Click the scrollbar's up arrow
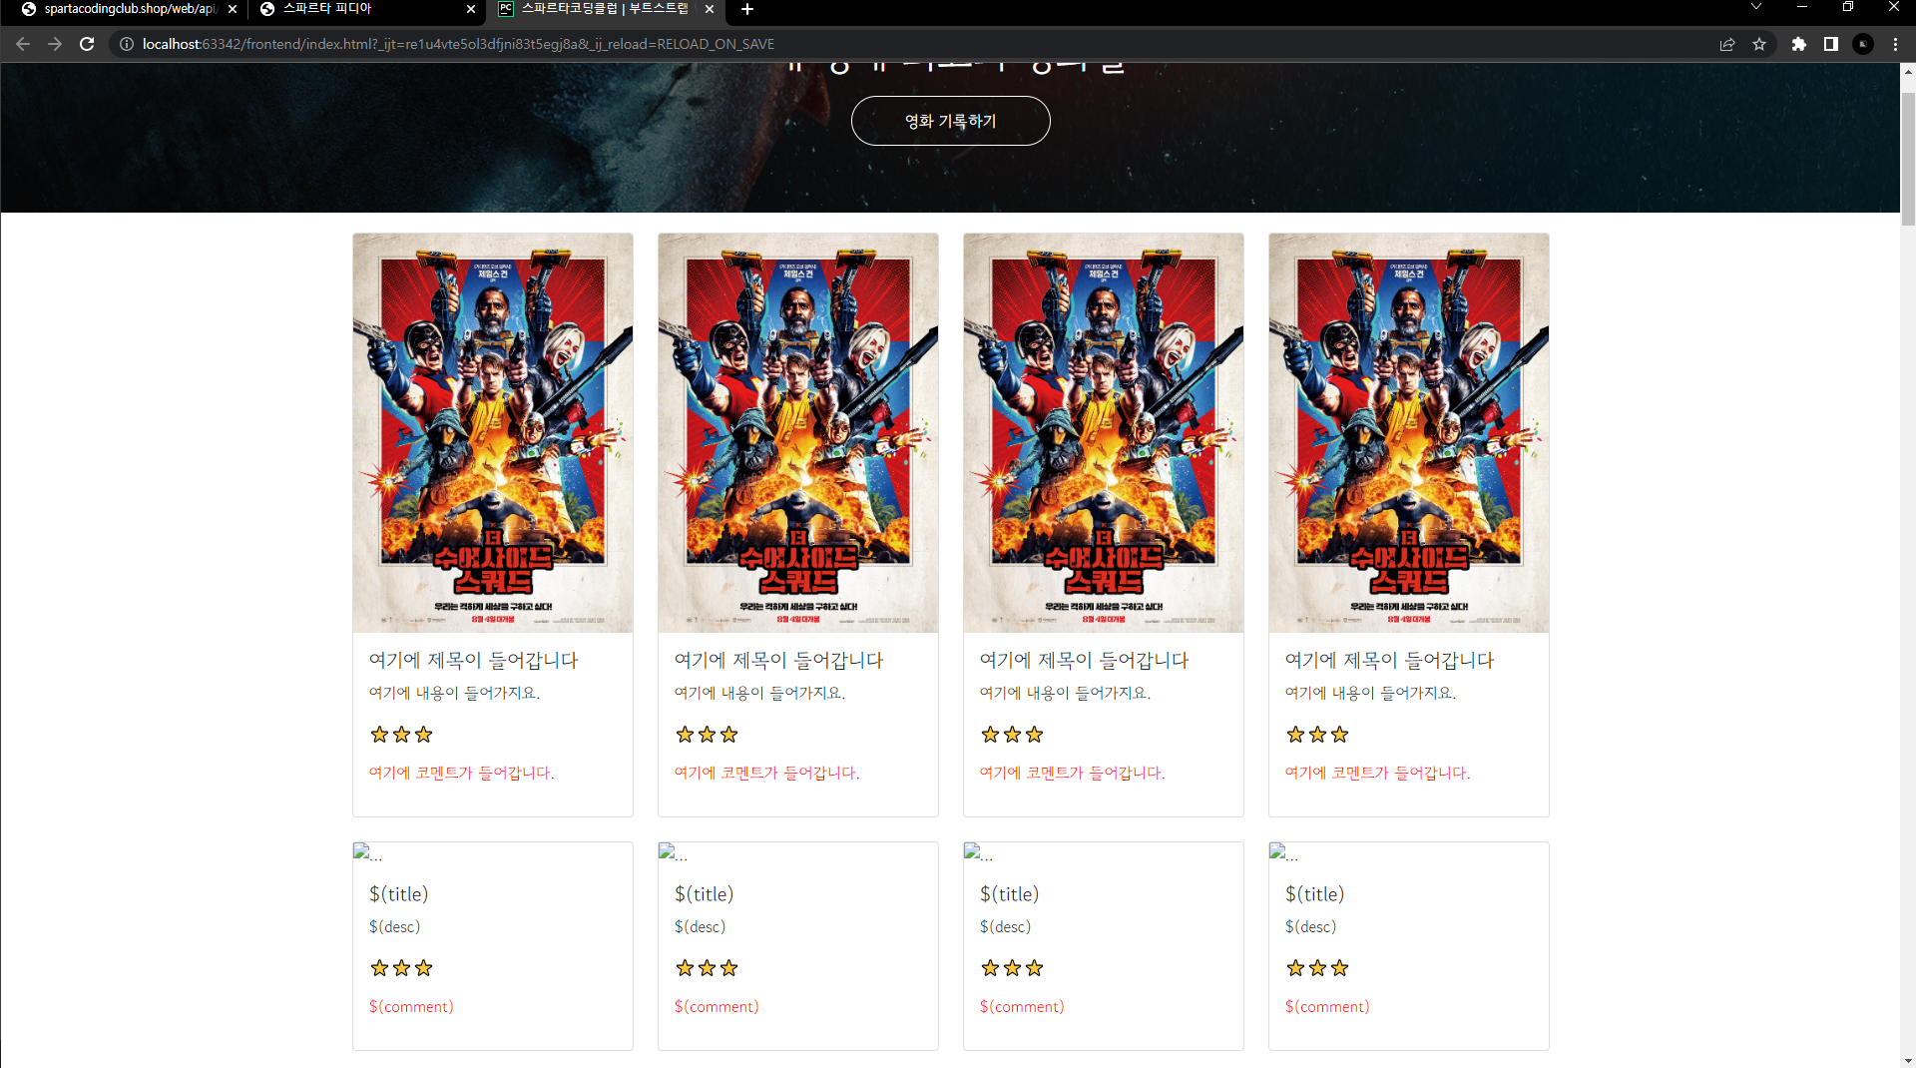This screenshot has width=1916, height=1068. (x=1908, y=71)
